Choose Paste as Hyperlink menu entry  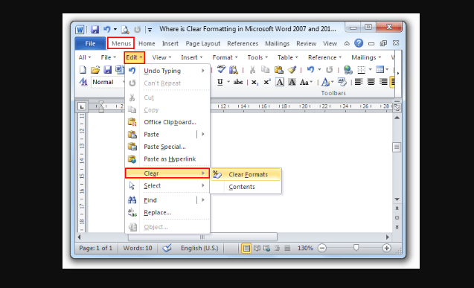[x=167, y=159]
